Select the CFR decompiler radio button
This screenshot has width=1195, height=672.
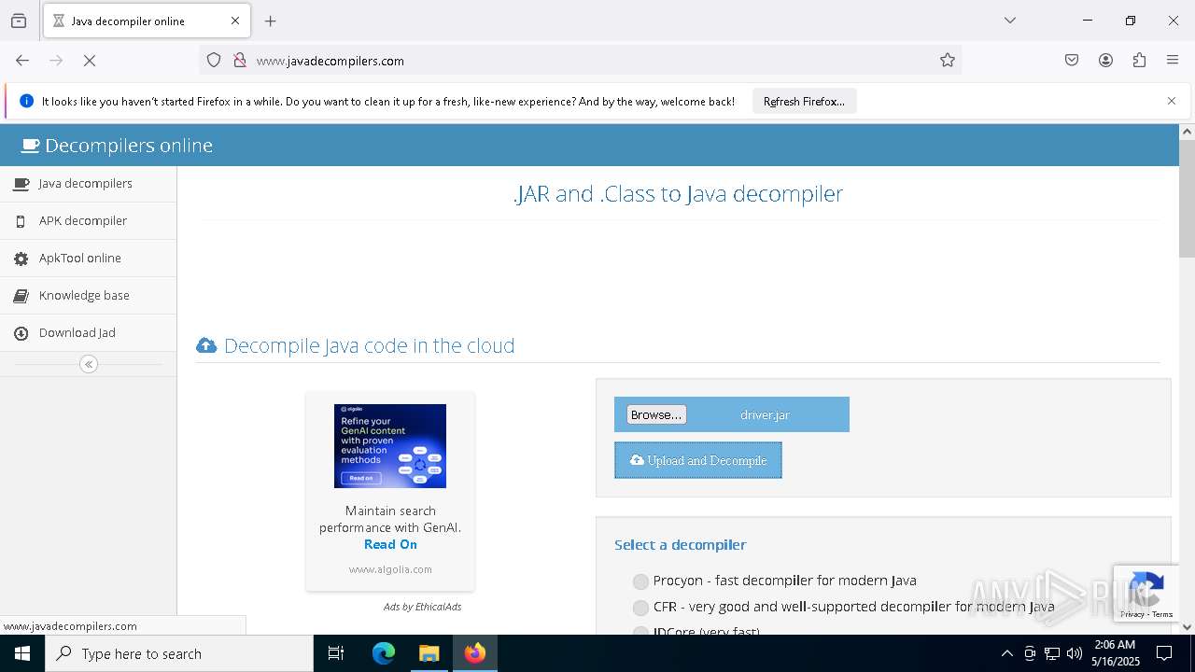[x=640, y=608]
